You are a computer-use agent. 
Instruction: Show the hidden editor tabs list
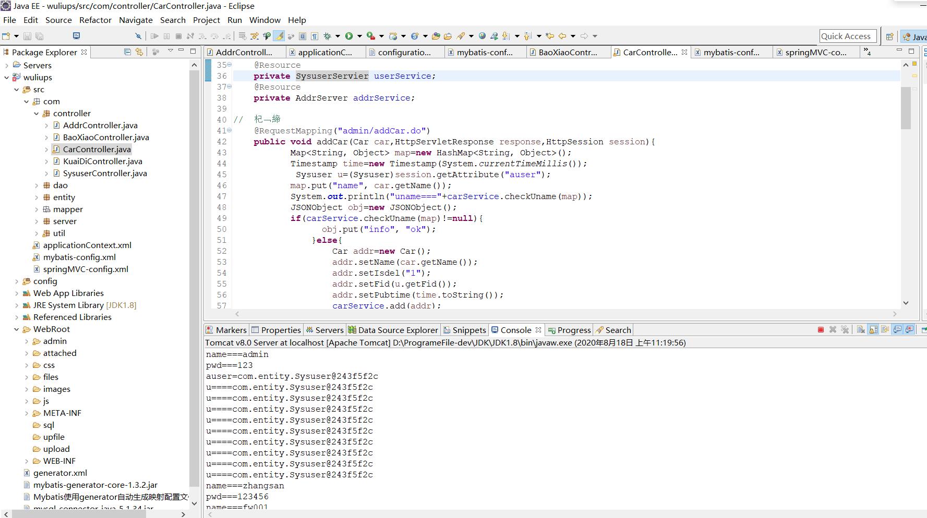867,52
